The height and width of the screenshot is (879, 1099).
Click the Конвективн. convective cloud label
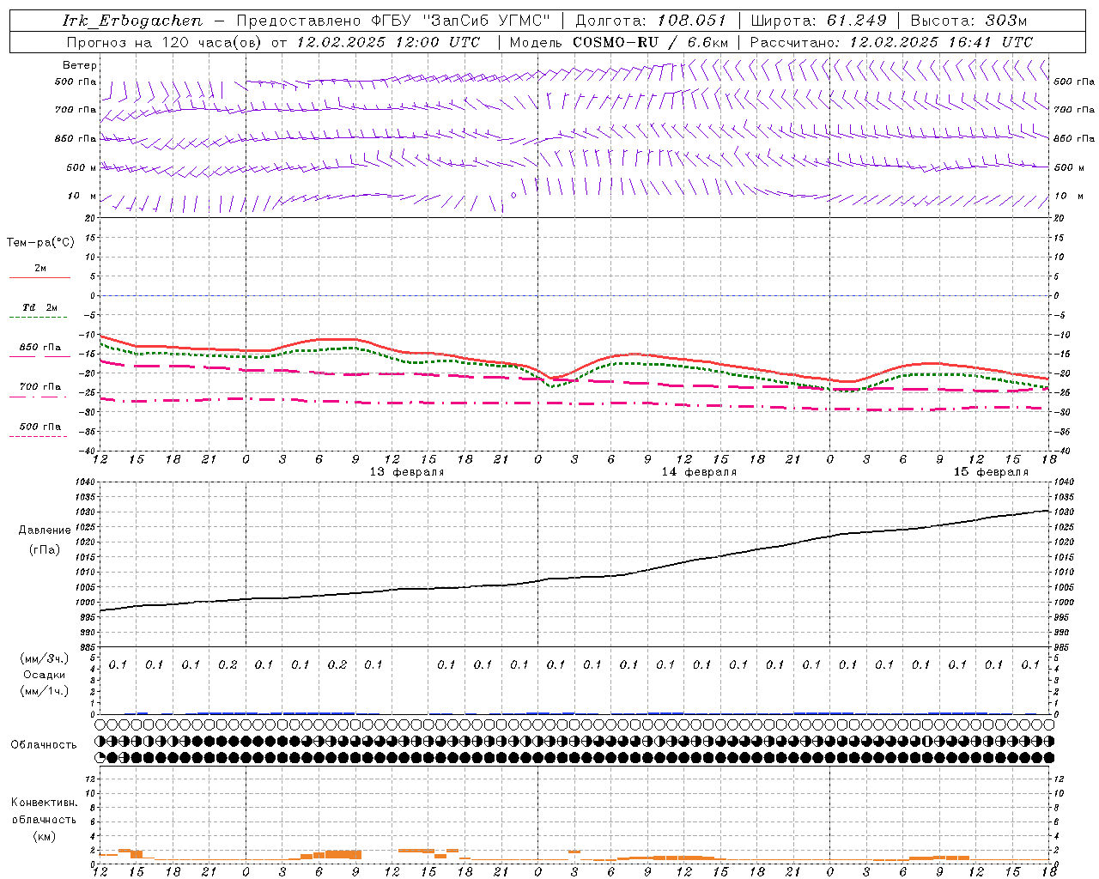point(44,803)
